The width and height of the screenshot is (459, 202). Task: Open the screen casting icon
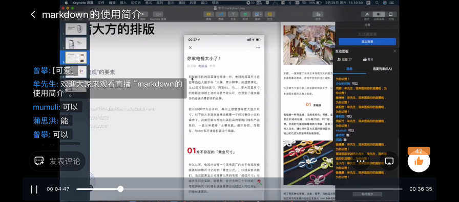tap(389, 161)
